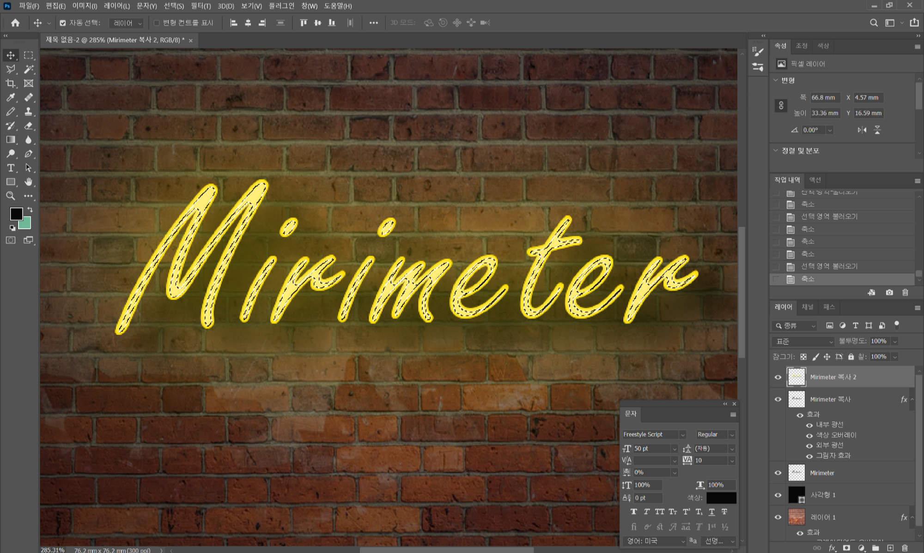Select the Horizontal Type tool
The height and width of the screenshot is (553, 924).
10,168
